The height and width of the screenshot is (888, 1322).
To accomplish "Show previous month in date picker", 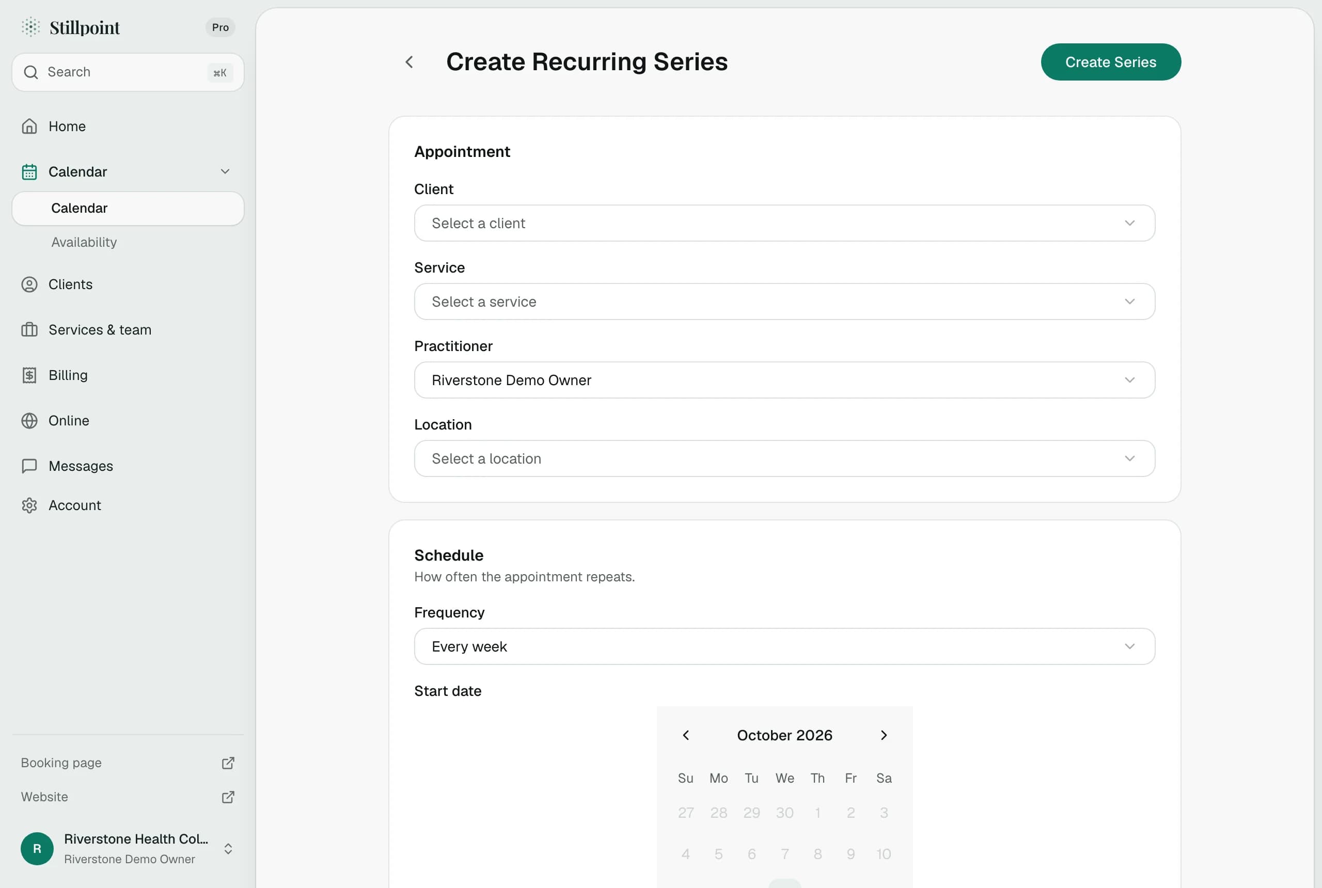I will pyautogui.click(x=686, y=735).
